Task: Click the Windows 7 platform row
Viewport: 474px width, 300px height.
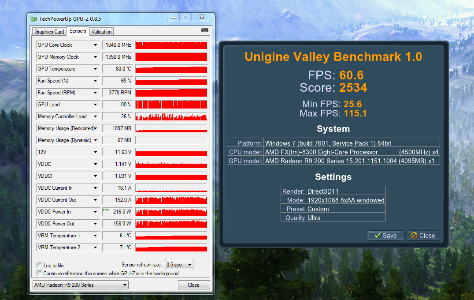Action: 333,143
